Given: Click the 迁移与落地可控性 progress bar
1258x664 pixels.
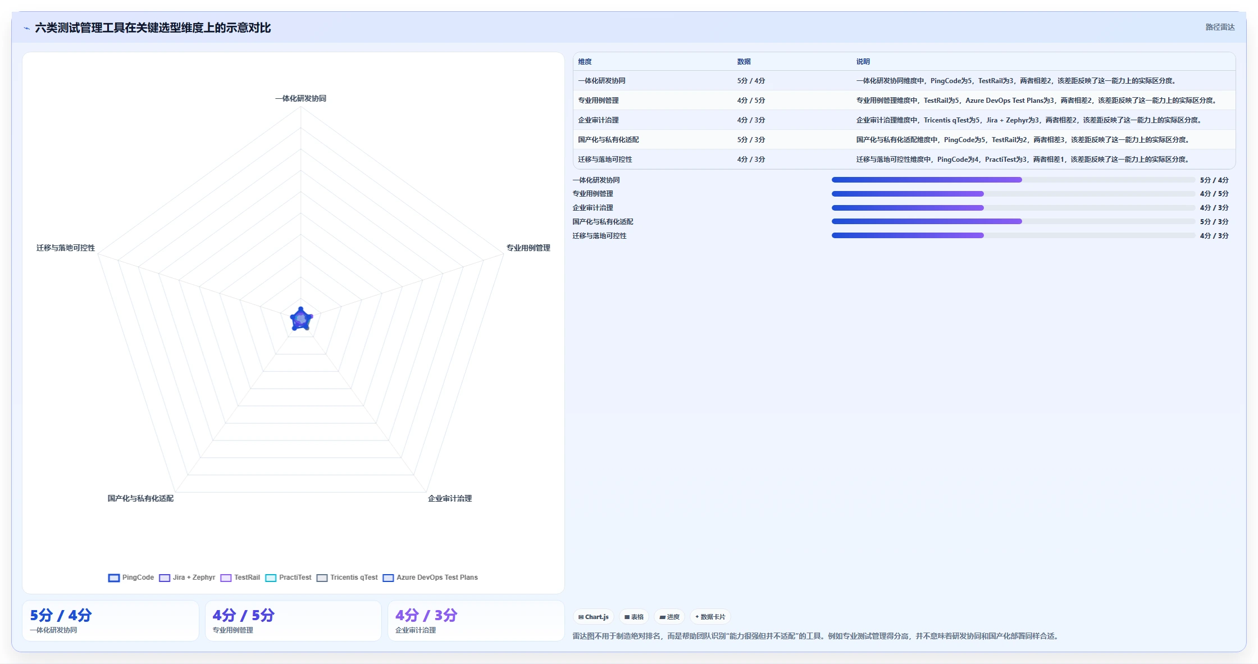Looking at the screenshot, I should 1013,235.
